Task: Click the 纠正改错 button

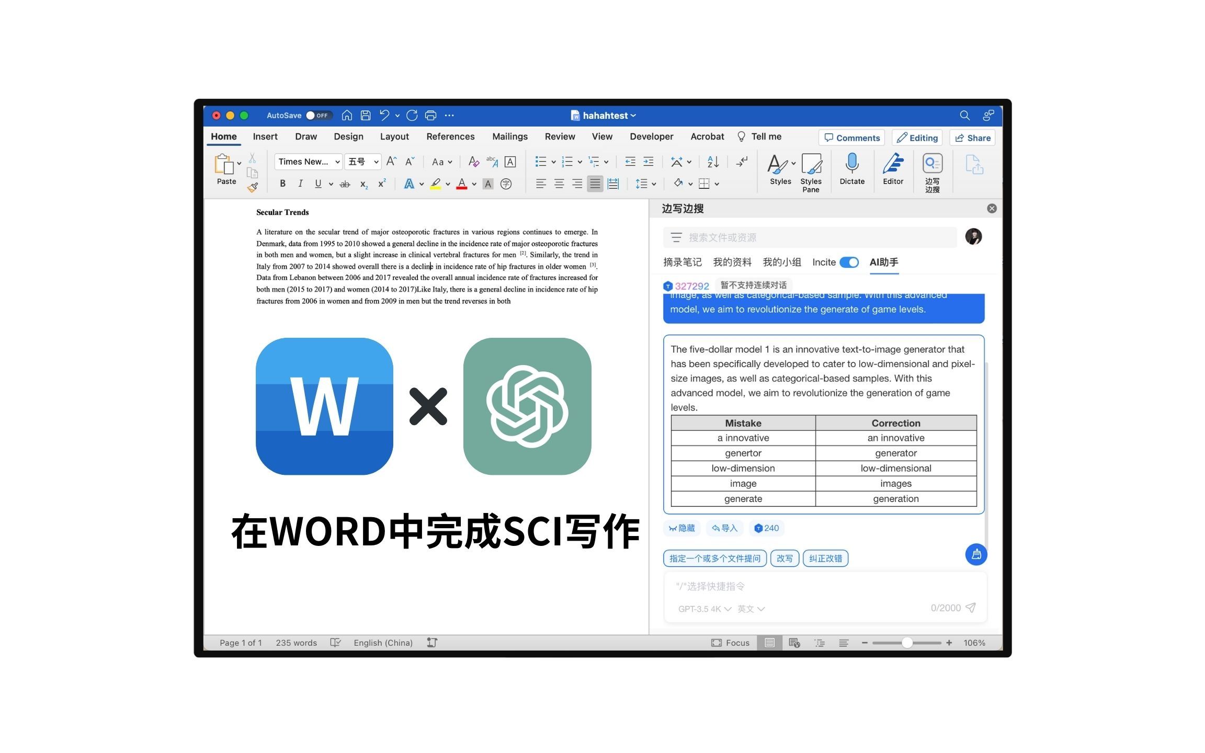Action: click(x=825, y=558)
